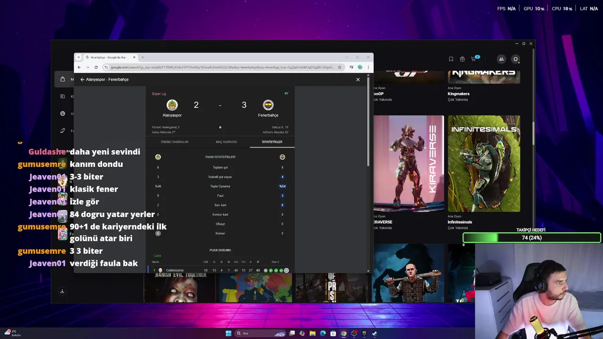
Task: Click the Anthony Musaba 52' scorer text
Action: 276,132
